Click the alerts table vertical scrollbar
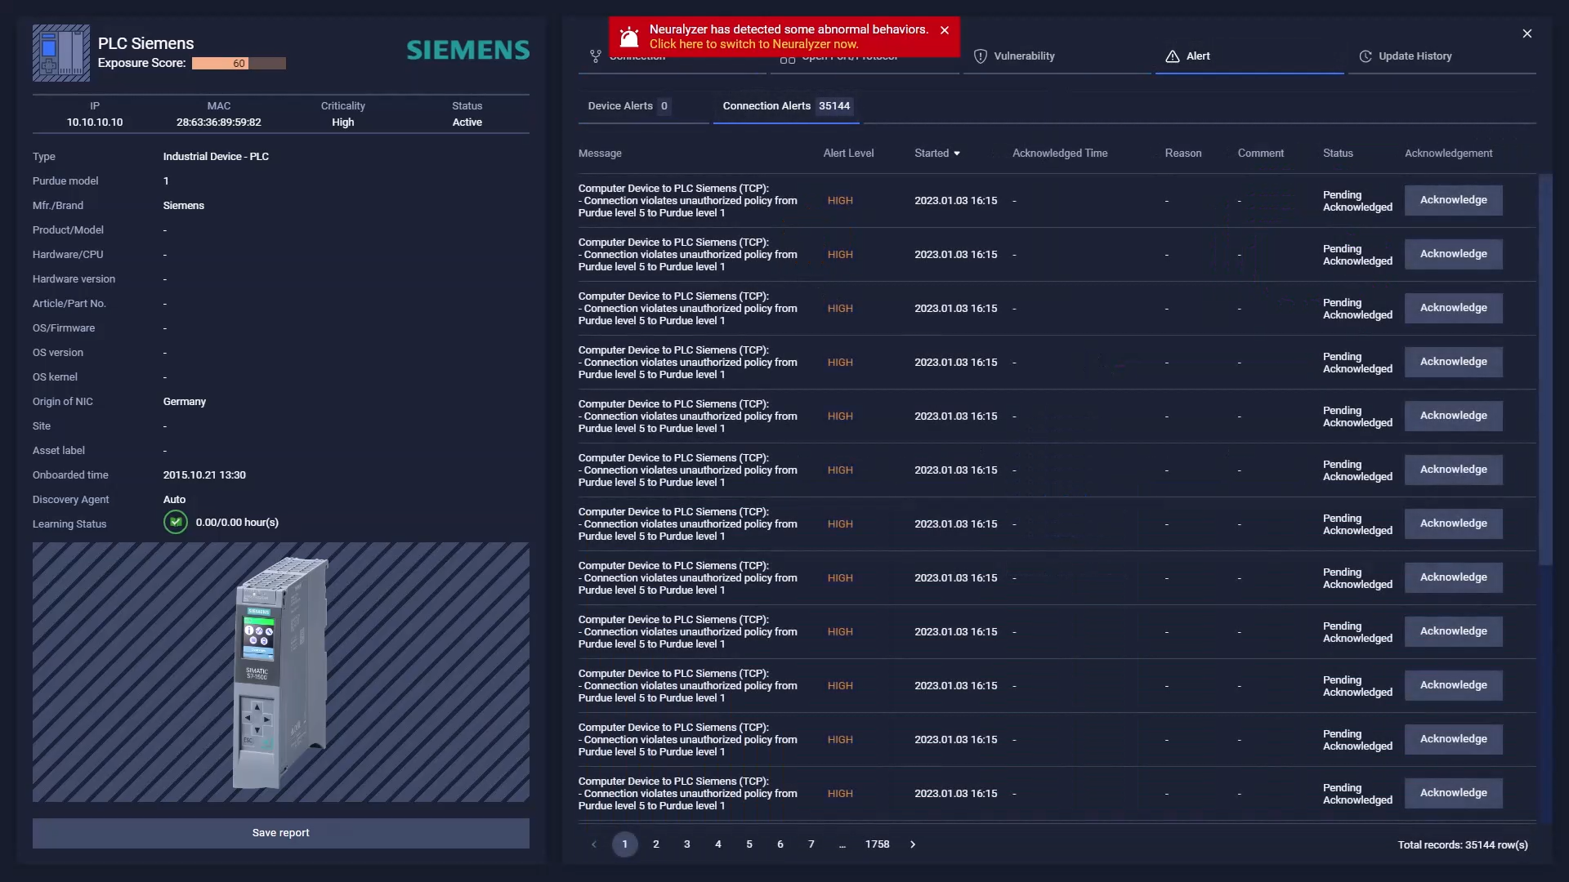Screen dimensions: 1569x882 (x=1545, y=369)
